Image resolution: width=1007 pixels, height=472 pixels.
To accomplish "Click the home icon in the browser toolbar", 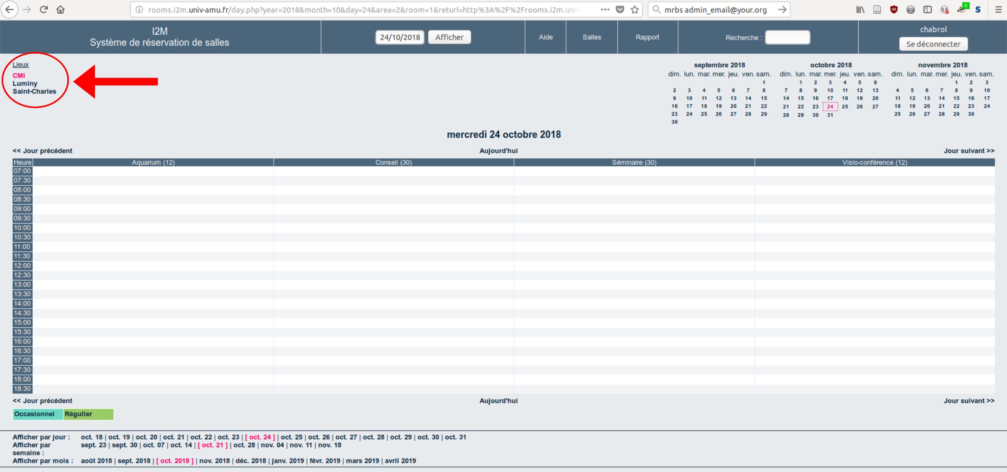I will point(60,9).
